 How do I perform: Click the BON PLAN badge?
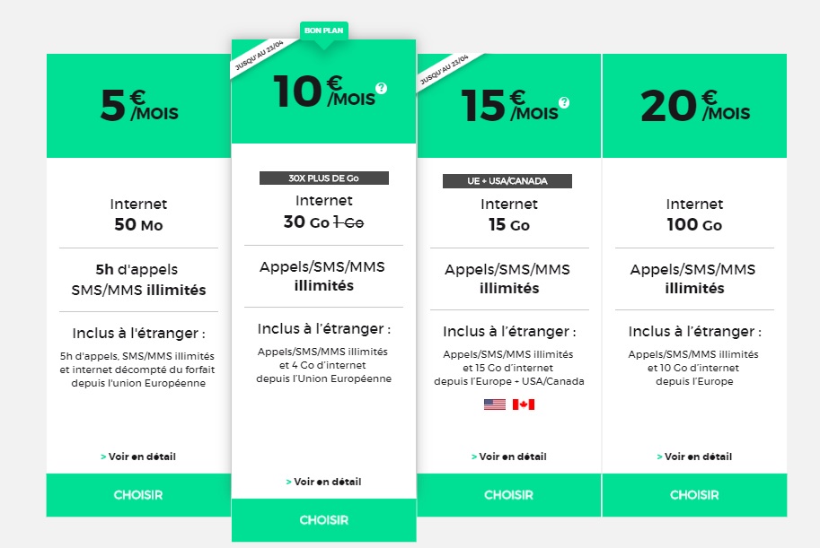pos(323,30)
